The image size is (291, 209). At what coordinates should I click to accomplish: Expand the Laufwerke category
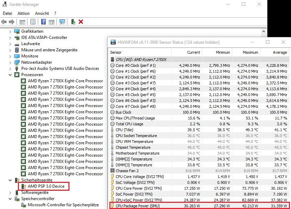point(10,44)
